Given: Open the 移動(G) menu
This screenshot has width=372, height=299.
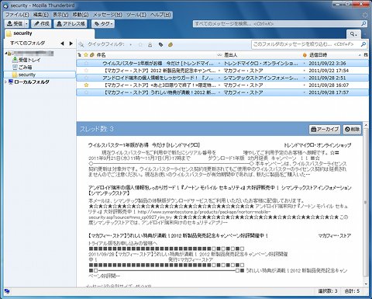Looking at the screenshot, I should (x=81, y=15).
